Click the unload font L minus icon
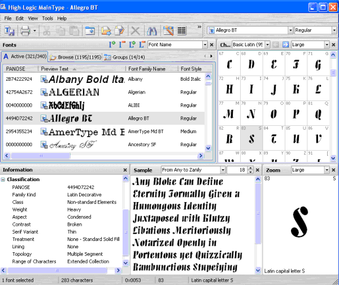 click(142, 45)
